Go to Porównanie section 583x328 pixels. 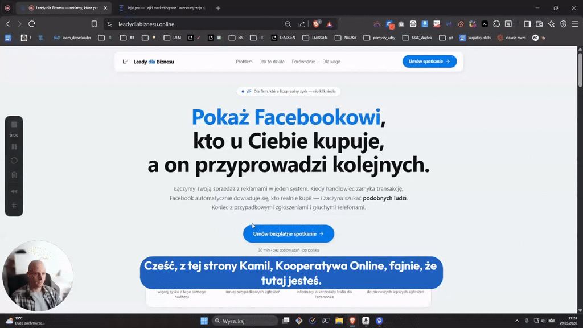[303, 61]
